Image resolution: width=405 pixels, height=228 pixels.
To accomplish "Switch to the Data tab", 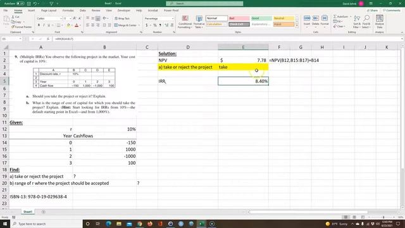I will (x=83, y=11).
